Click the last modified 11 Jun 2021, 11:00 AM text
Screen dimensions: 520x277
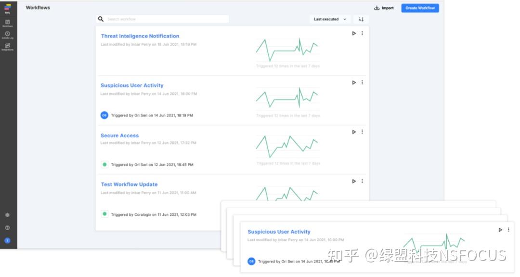click(148, 193)
